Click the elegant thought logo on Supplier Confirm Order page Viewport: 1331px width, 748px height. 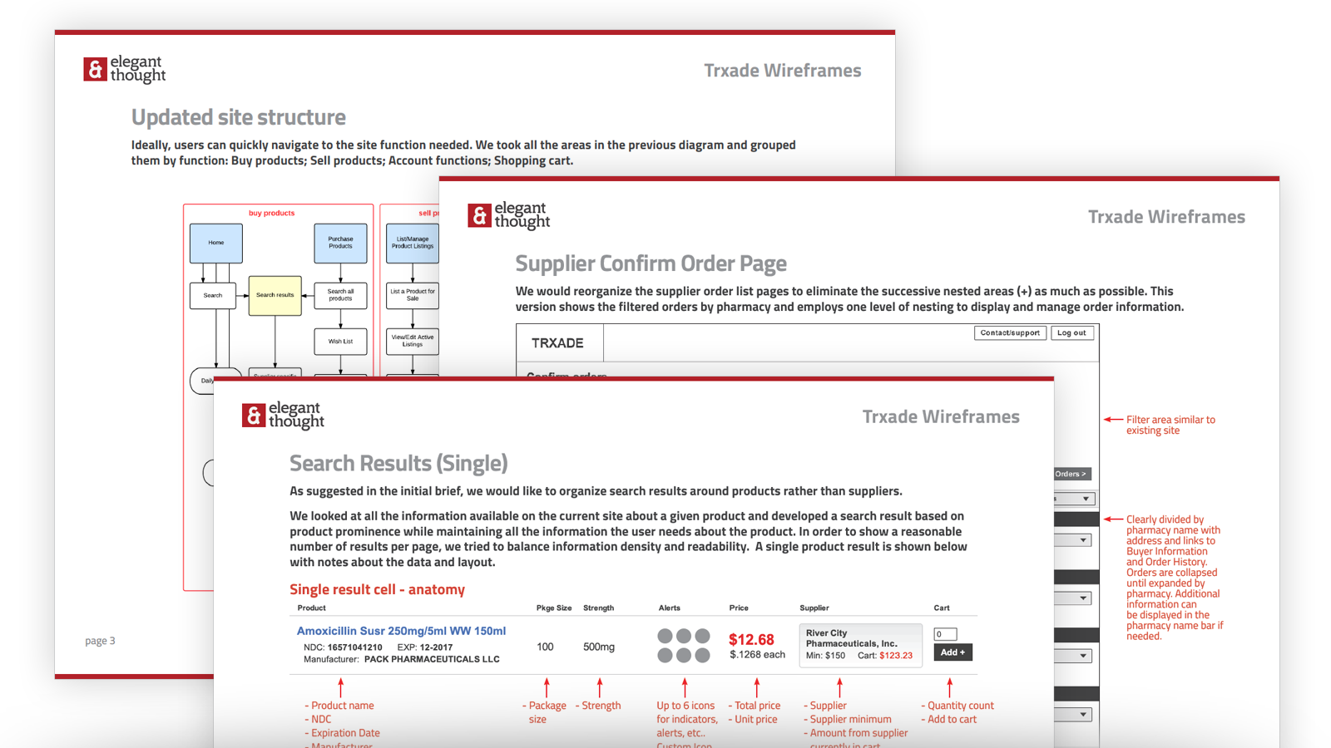click(508, 215)
